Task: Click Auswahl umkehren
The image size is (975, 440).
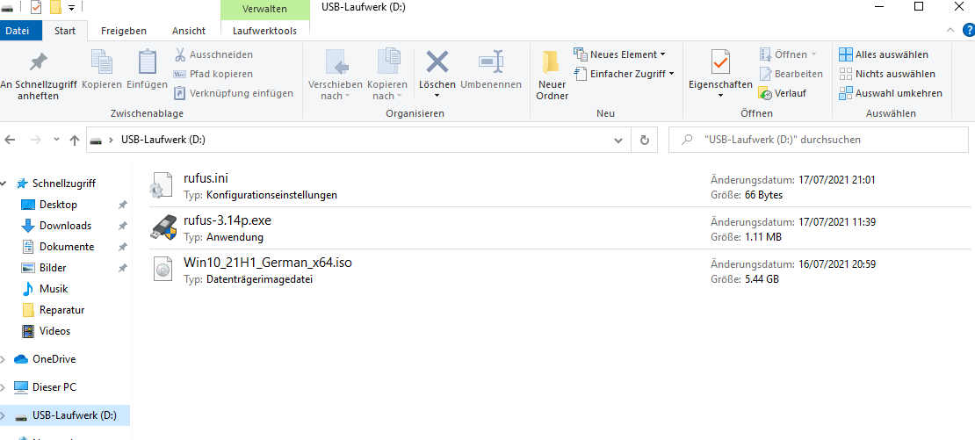Action: click(891, 93)
